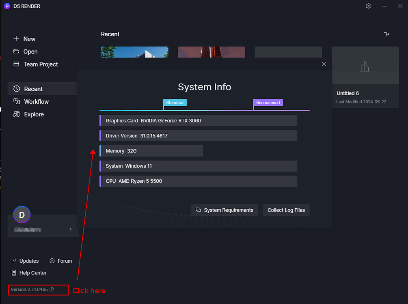Open Team Project section

[x=36, y=64]
